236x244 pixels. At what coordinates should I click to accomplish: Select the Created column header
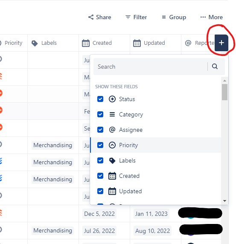104,43
